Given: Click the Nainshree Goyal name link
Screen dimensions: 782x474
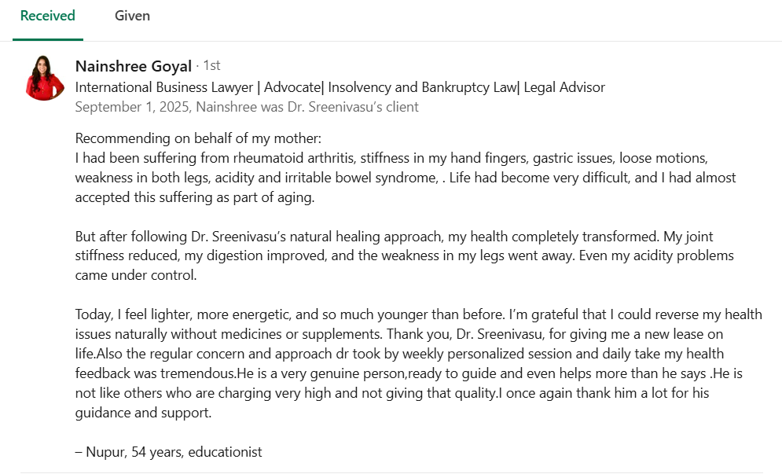Looking at the screenshot, I should (134, 66).
